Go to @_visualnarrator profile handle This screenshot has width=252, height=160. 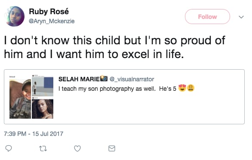coord(132,79)
